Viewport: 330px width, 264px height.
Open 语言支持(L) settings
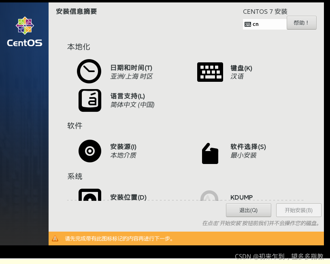point(128,96)
